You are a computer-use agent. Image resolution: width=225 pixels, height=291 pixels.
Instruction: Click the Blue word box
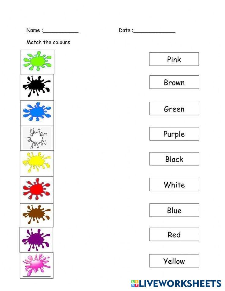click(x=174, y=210)
